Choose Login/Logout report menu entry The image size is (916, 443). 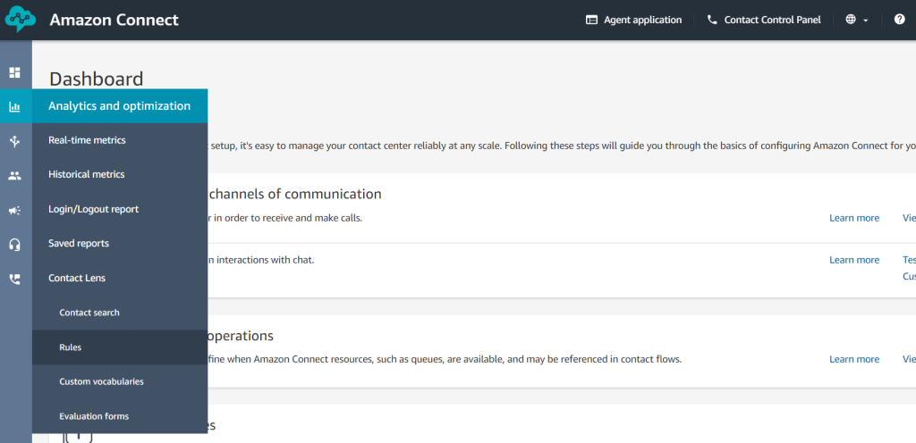click(93, 209)
